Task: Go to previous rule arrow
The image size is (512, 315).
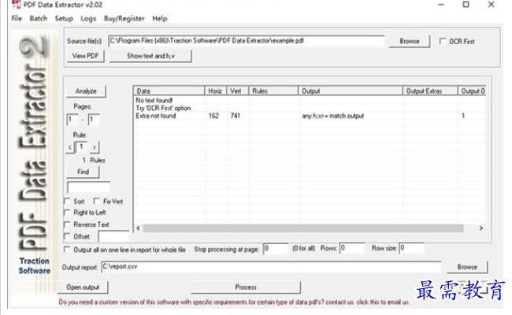Action: [70, 147]
